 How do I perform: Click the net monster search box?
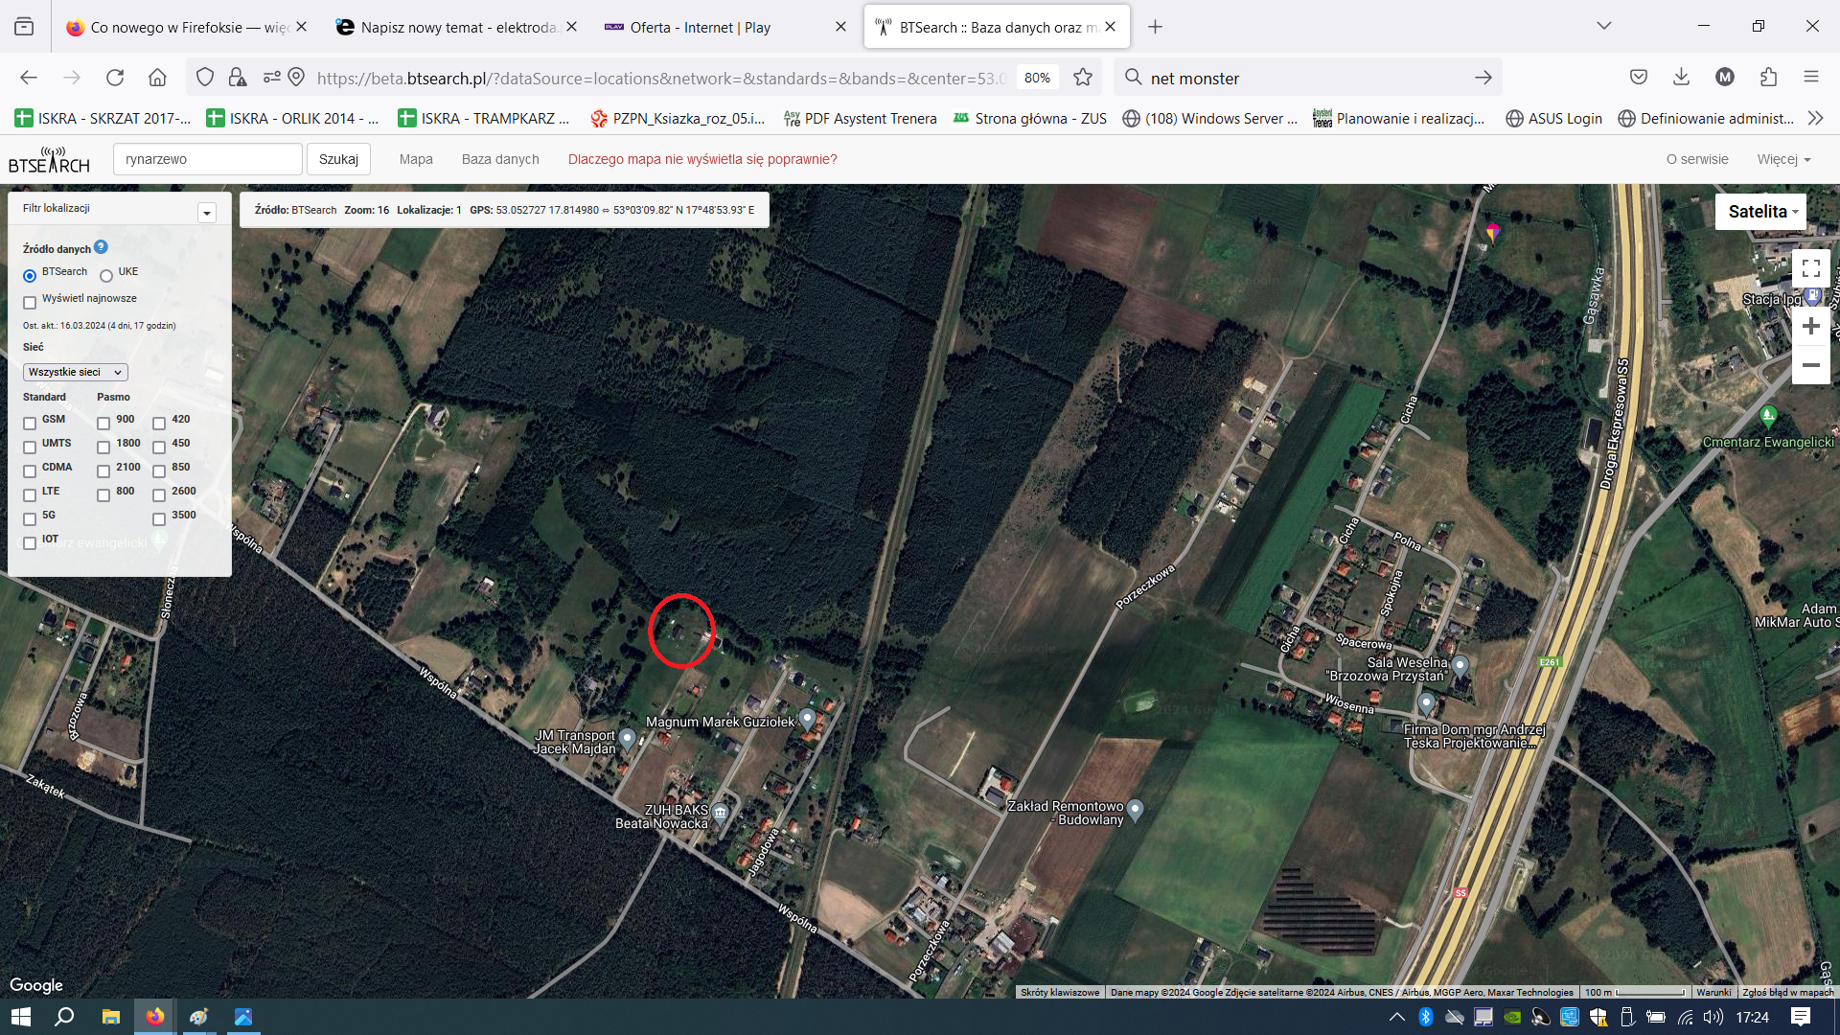point(1307,78)
